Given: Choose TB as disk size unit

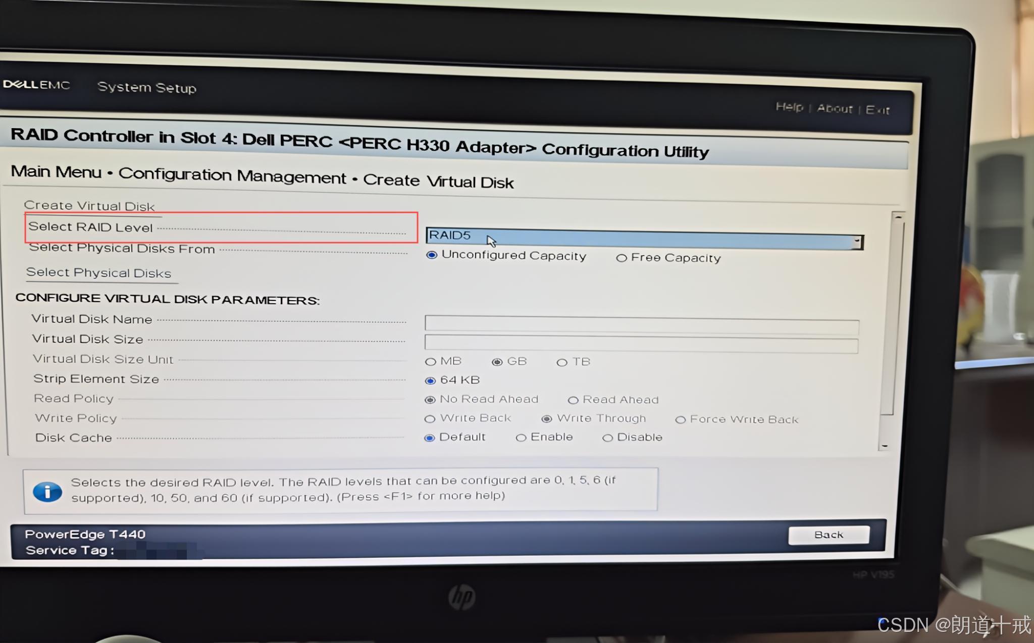Looking at the screenshot, I should pos(562,363).
